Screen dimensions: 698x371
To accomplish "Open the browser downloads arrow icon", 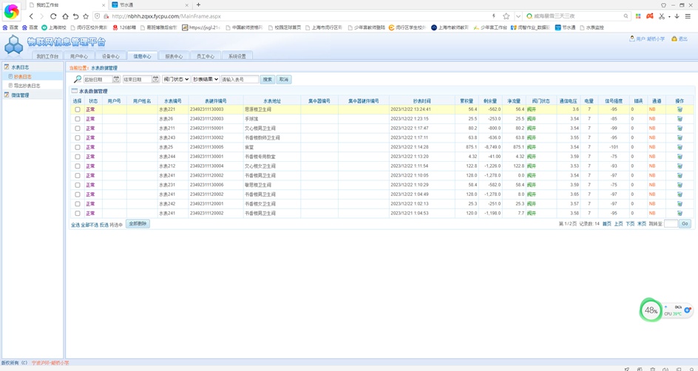I will 677,16.
